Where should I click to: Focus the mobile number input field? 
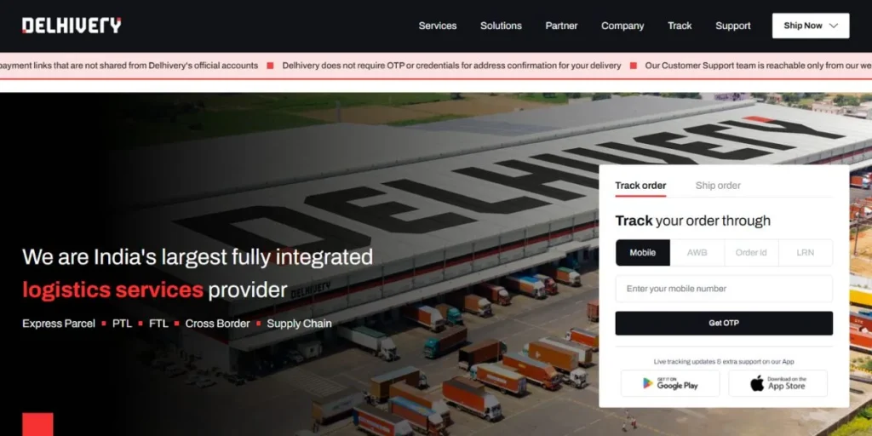[724, 289]
